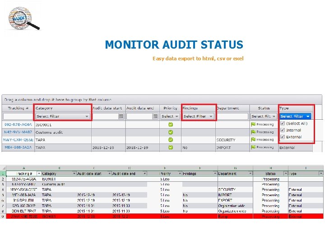Open Excel filter arrow on Audit date end
The height and width of the screenshot is (243, 325).
click(145, 174)
